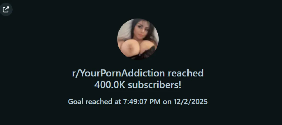This screenshot has height=125, width=282.
Task: Click the round gray button behind pop-out icon
Action: click(x=6, y=9)
